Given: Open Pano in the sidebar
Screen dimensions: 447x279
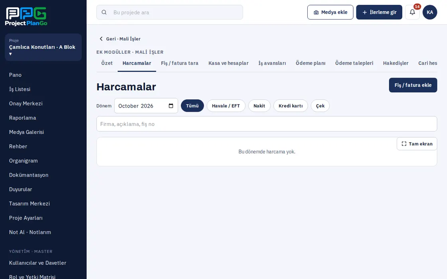Looking at the screenshot, I should pos(44,75).
